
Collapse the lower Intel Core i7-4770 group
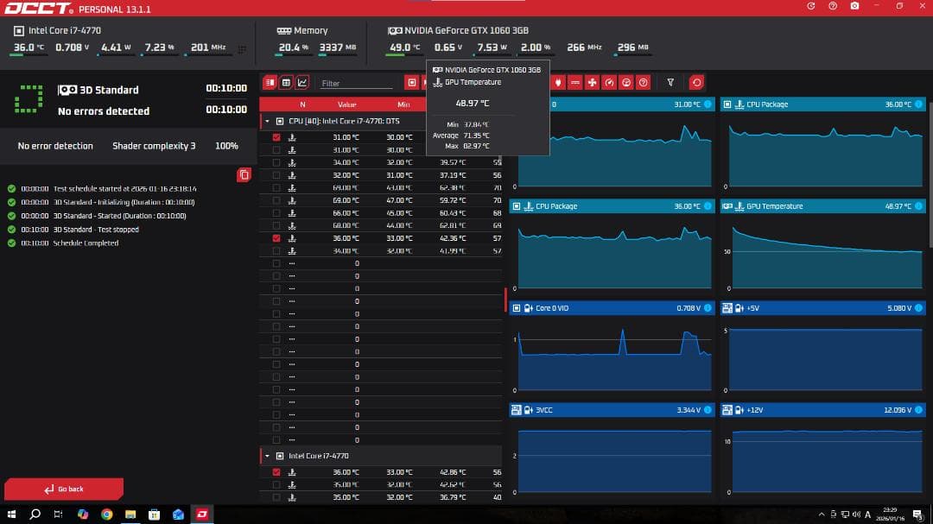[x=267, y=456]
